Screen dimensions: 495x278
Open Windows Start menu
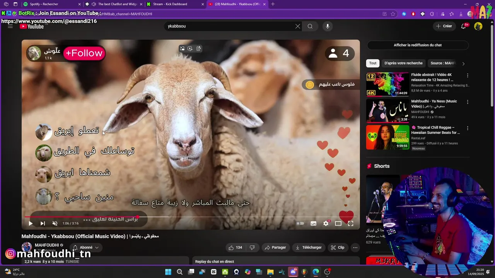[168, 272]
